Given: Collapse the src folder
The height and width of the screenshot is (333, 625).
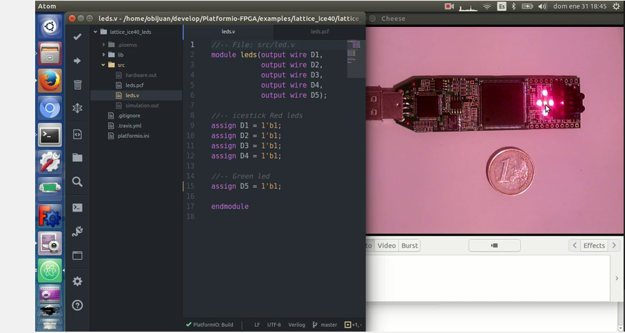Looking at the screenshot, I should (103, 65).
